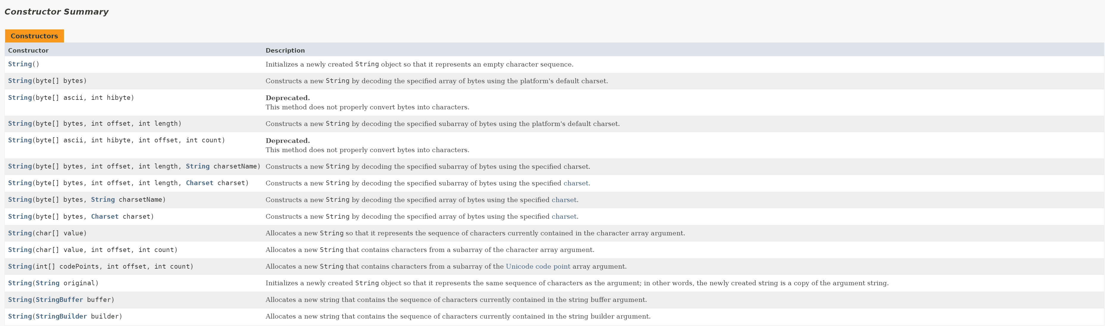The image size is (1105, 326).
Task: Click the StringBuffer type link
Action: tap(59, 300)
